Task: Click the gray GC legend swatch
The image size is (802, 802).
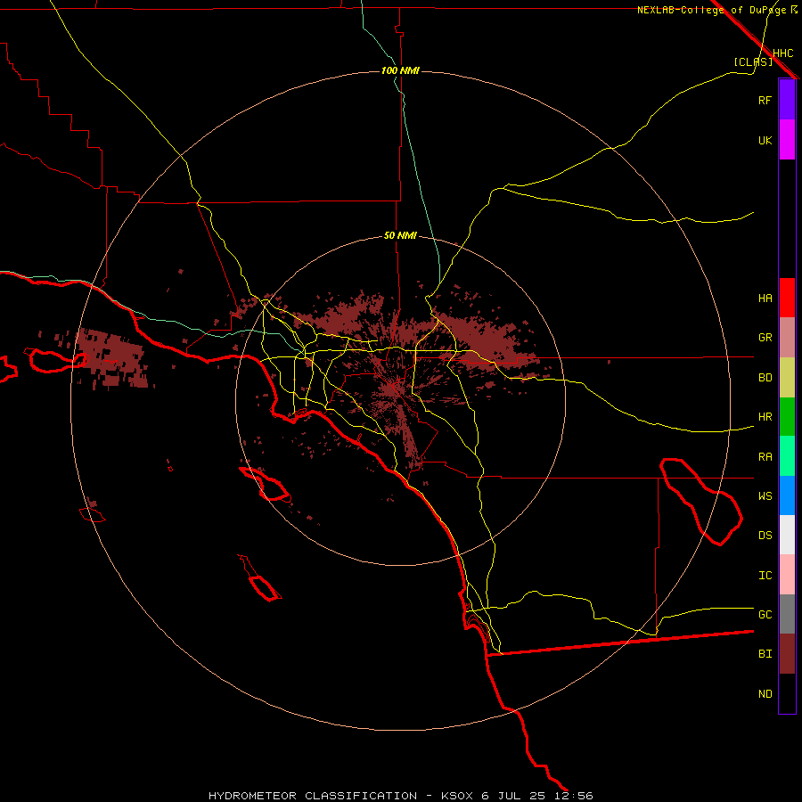Action: pos(787,614)
